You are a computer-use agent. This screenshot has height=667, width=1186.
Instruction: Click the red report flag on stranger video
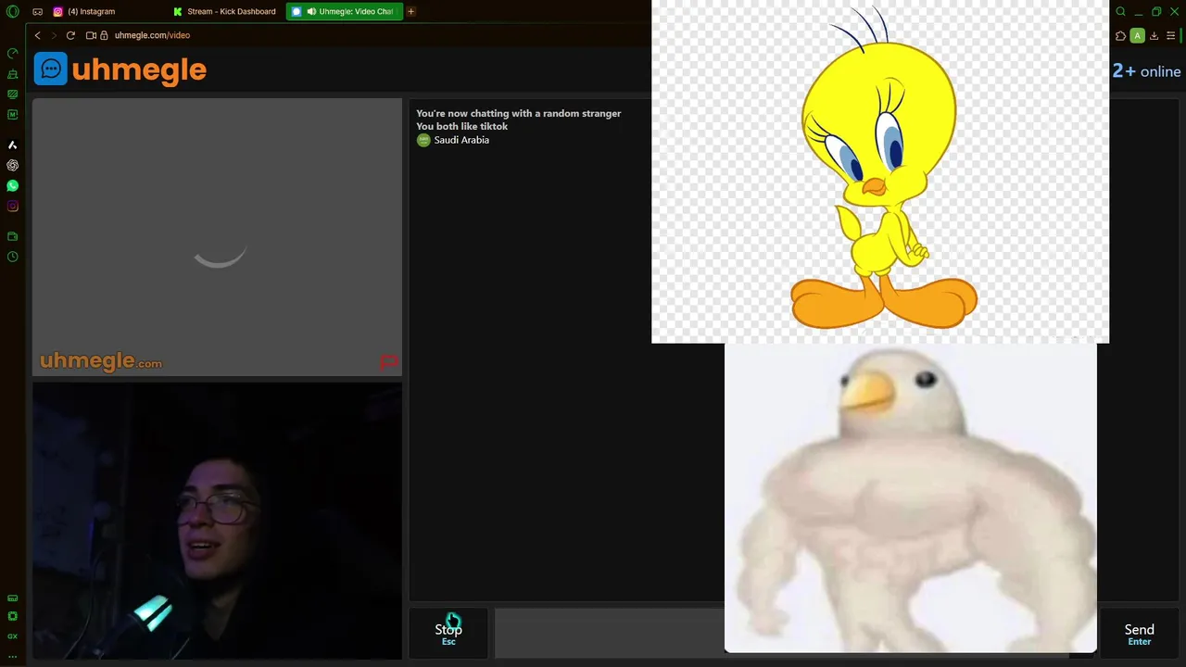tap(389, 362)
